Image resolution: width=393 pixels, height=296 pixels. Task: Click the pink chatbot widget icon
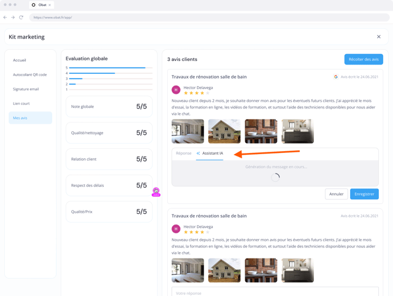click(x=156, y=192)
